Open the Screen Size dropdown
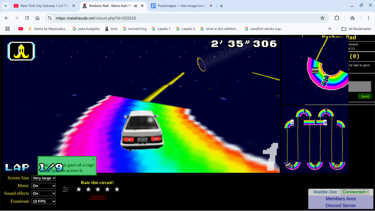 [x=44, y=178]
